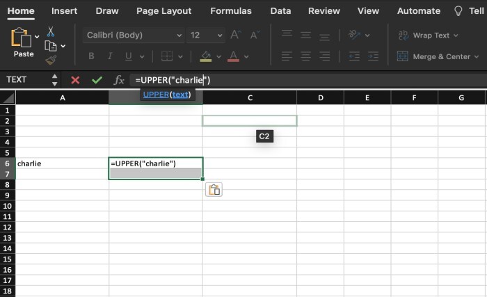This screenshot has height=297, width=487.
Task: Click cell C2 with dashed border
Action: [x=249, y=121]
